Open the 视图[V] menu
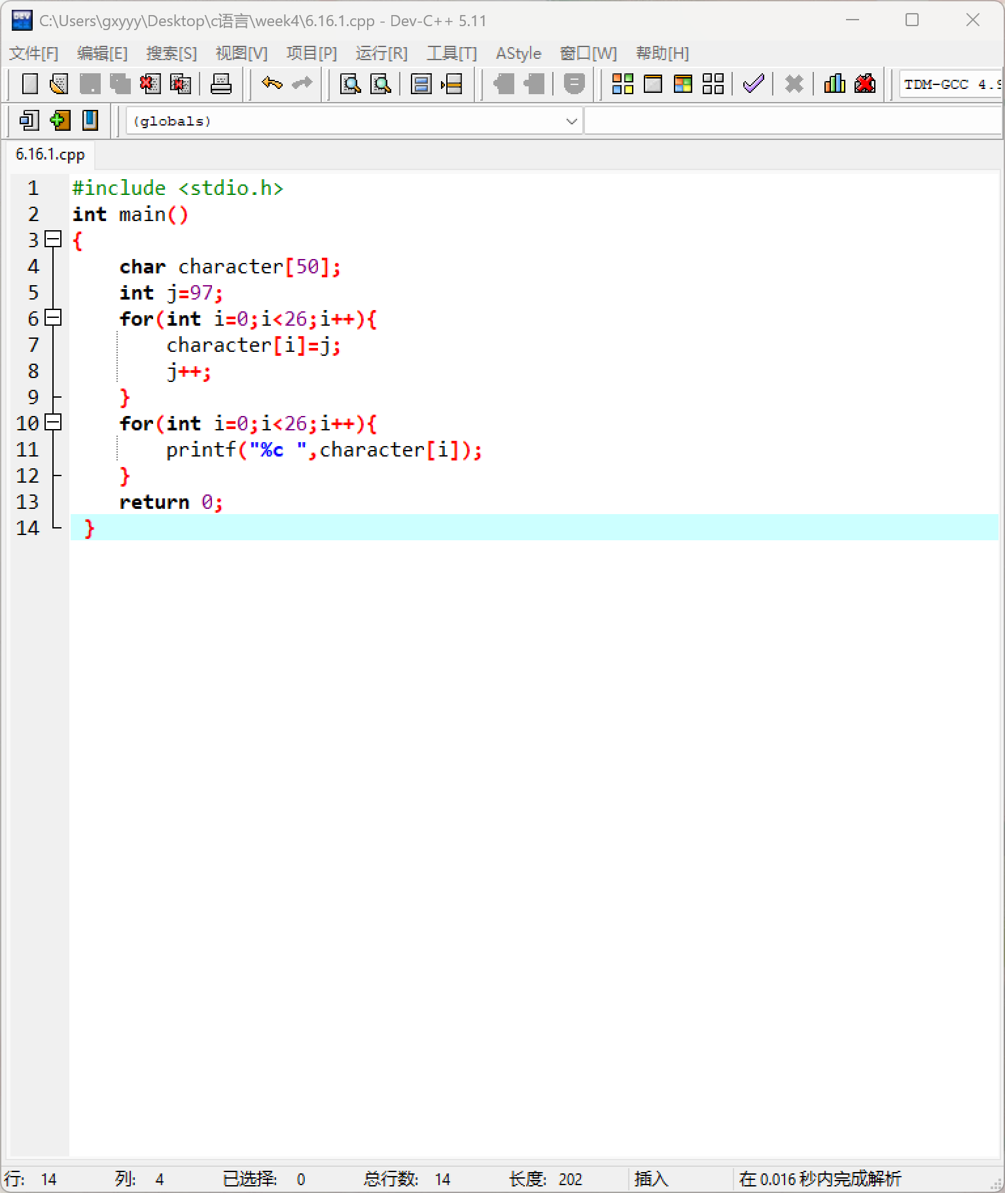This screenshot has height=1193, width=1005. [241, 53]
